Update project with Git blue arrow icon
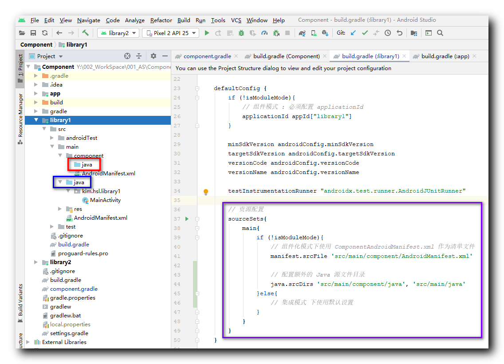Image resolution: width=504 pixels, height=364 pixels. click(x=353, y=33)
